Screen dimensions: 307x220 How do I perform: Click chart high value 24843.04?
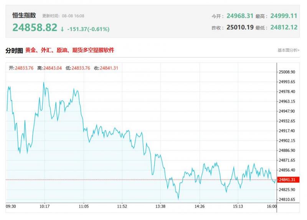pos(53,68)
